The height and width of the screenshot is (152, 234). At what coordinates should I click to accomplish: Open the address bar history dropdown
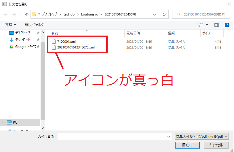click(x=155, y=14)
